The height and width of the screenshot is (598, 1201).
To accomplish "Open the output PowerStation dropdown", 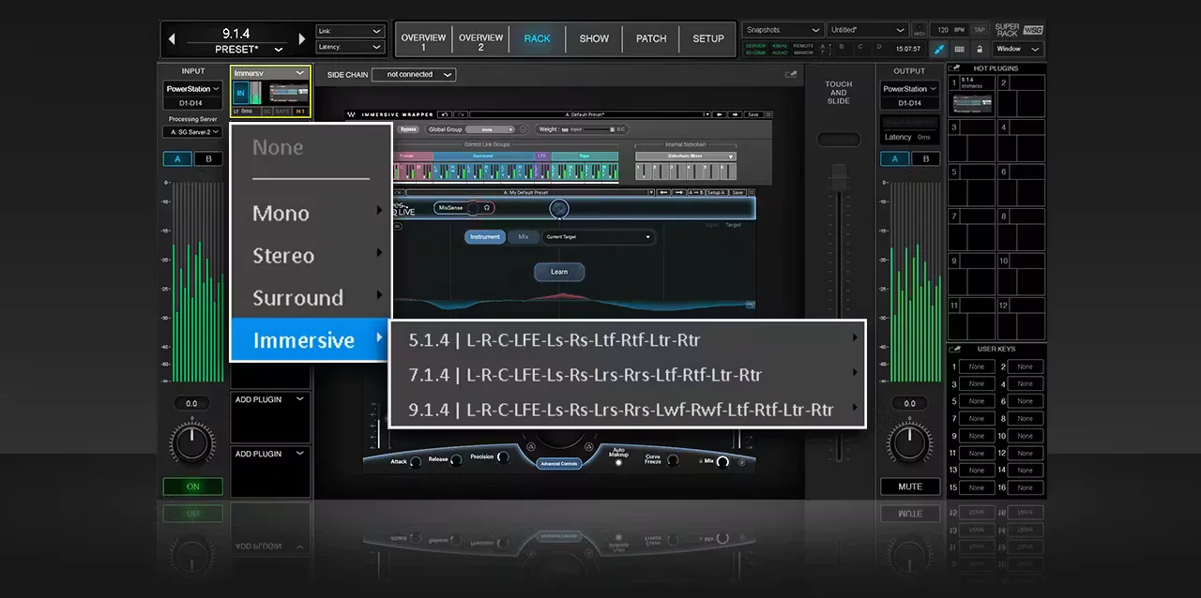I will [x=909, y=89].
